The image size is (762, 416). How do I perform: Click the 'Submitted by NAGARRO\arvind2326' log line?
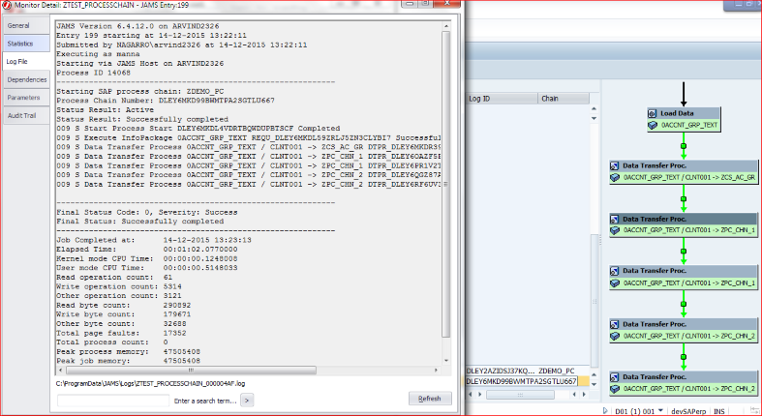[182, 45]
